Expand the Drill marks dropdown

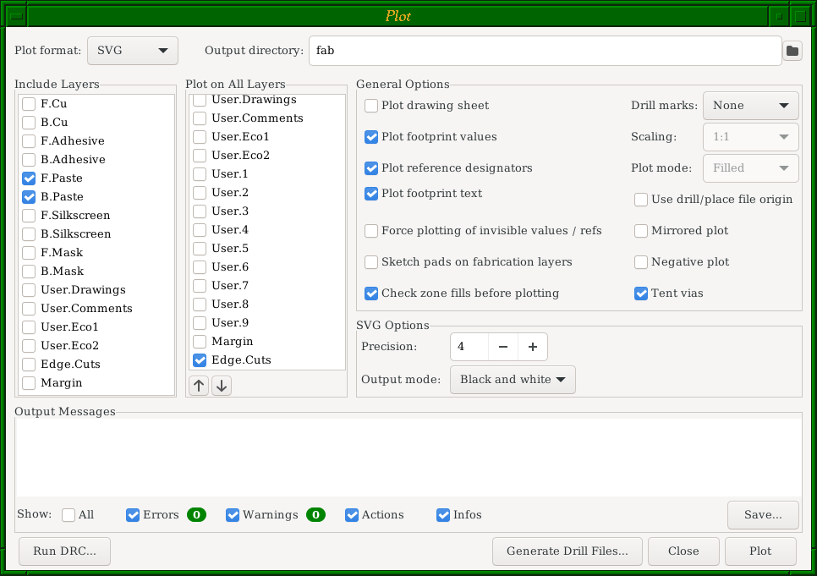click(750, 106)
